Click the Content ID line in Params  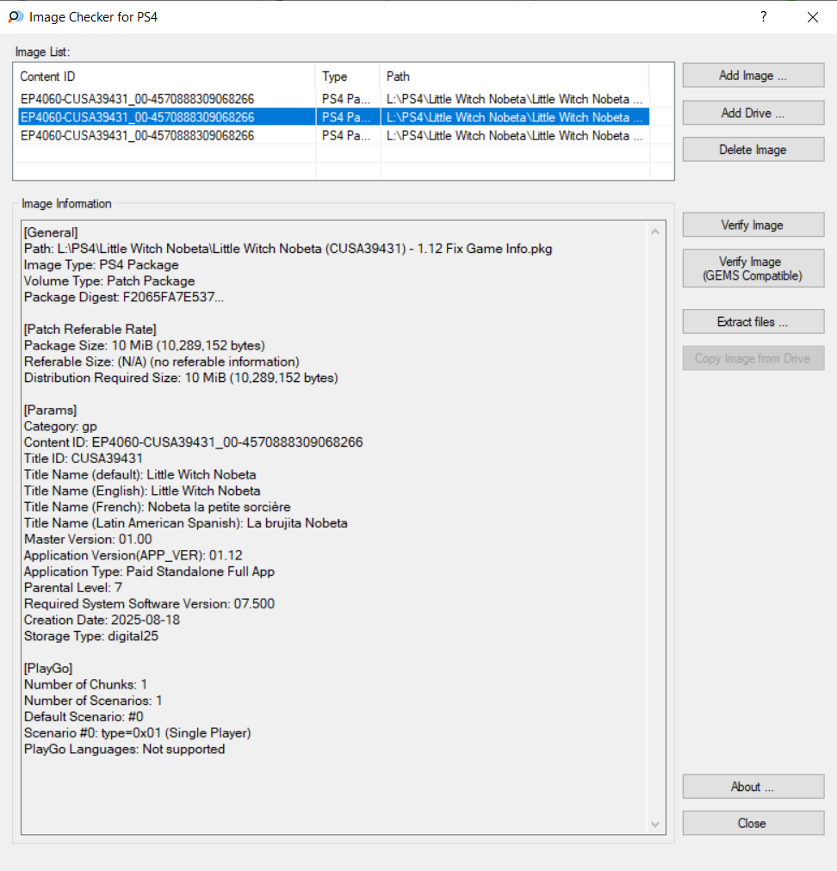click(x=194, y=442)
